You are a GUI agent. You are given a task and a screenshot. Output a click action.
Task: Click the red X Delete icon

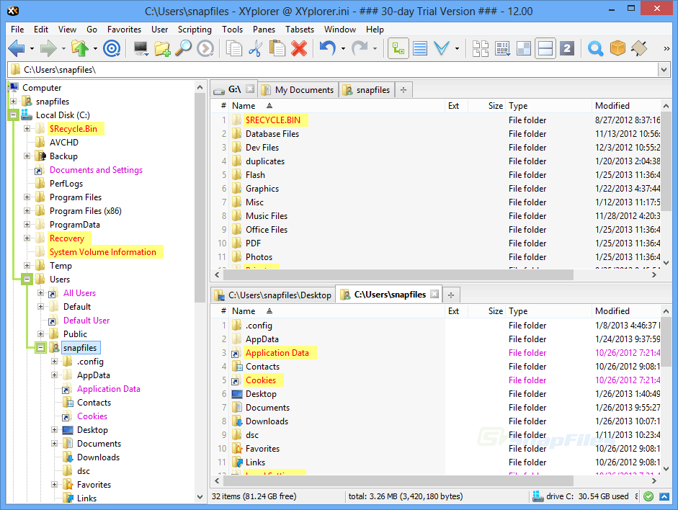click(299, 48)
